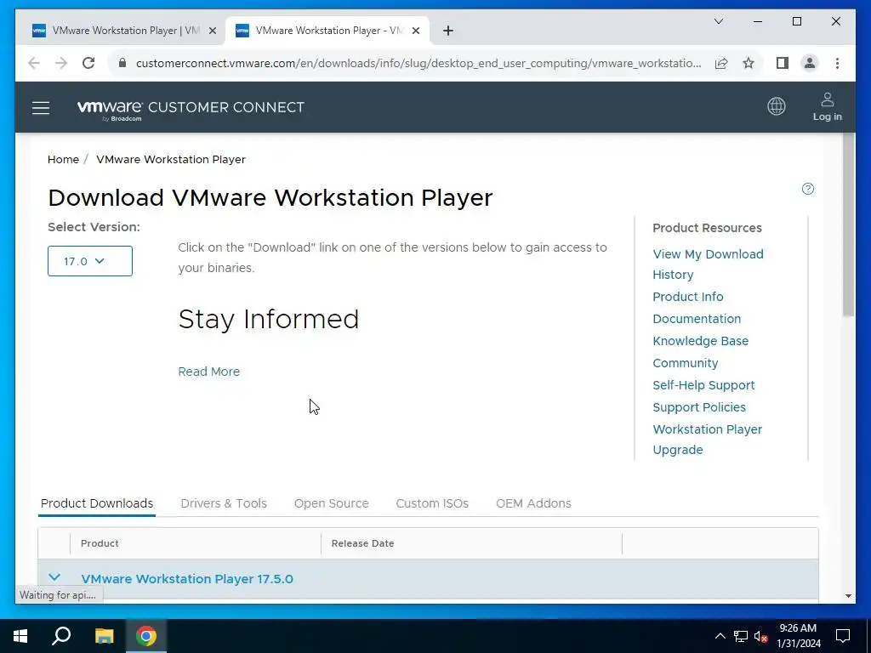Screen dimensions: 871x653
Task: Close the active VMware Workstation Player tab
Action: point(415,31)
